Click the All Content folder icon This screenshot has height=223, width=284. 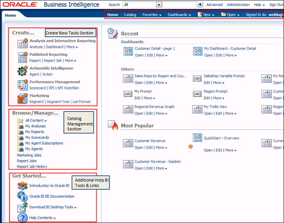point(20,120)
